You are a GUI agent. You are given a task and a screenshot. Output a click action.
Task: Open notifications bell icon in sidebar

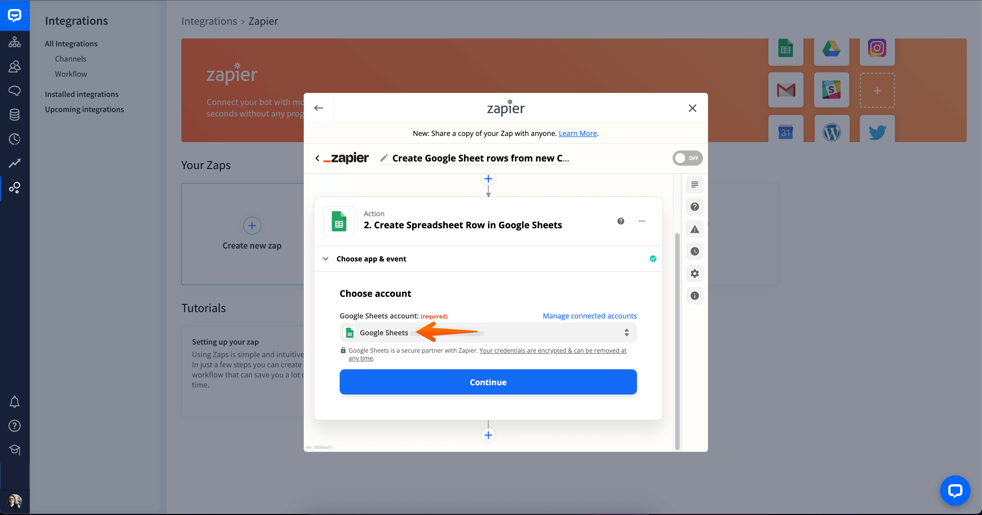[x=15, y=402]
